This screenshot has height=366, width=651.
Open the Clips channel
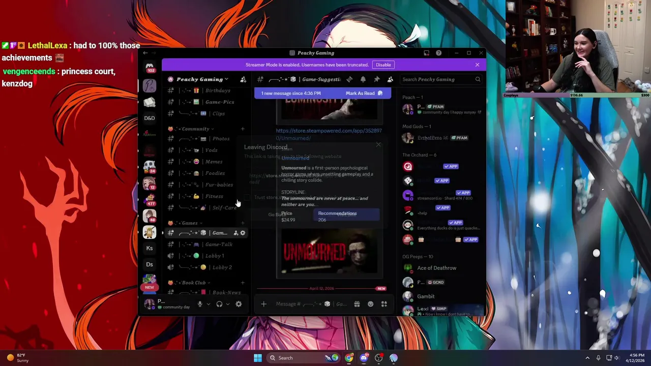206,113
